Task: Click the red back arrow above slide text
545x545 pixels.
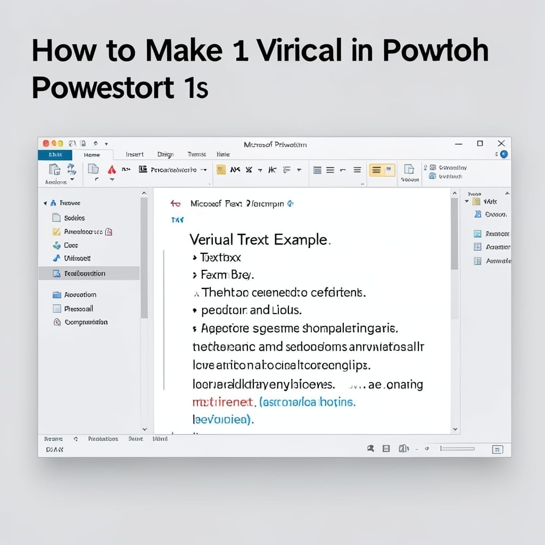Action: [x=176, y=203]
